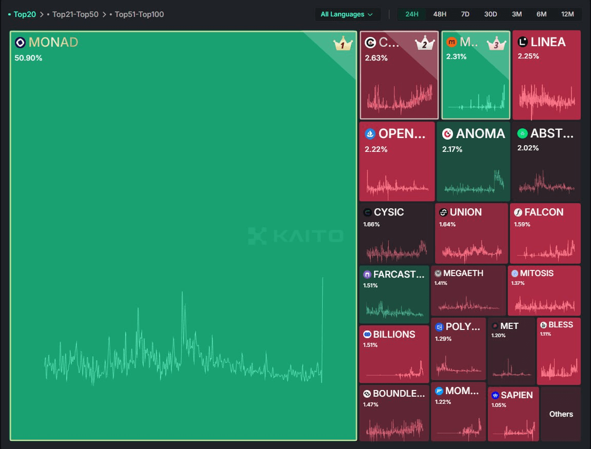Select the 24H timeframe tab
This screenshot has height=449, width=591.
coord(411,14)
